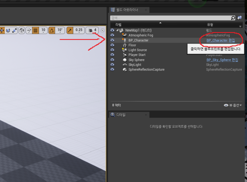Click the AtmosphericFog type text

[x=218, y=35]
